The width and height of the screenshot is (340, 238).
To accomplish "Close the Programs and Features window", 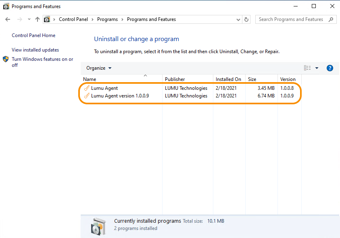I will pos(332,6).
